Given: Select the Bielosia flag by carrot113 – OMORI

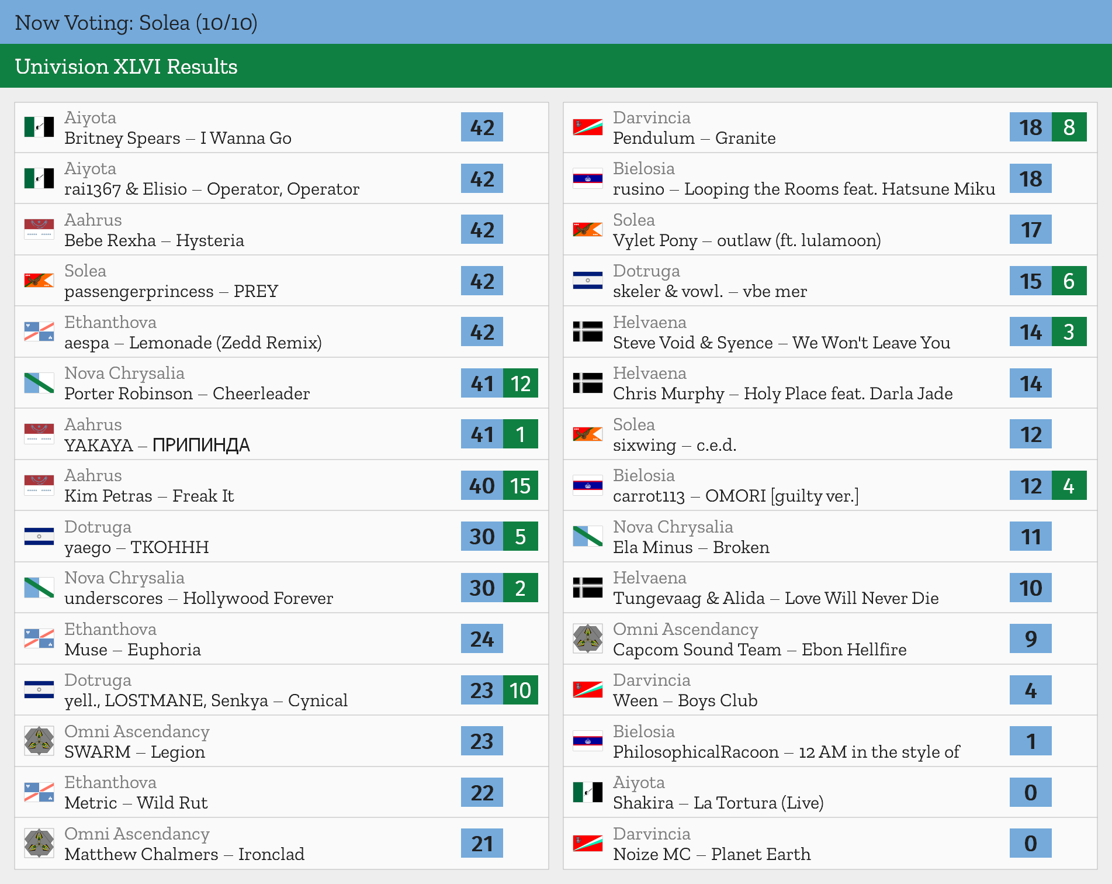Looking at the screenshot, I should tap(588, 485).
